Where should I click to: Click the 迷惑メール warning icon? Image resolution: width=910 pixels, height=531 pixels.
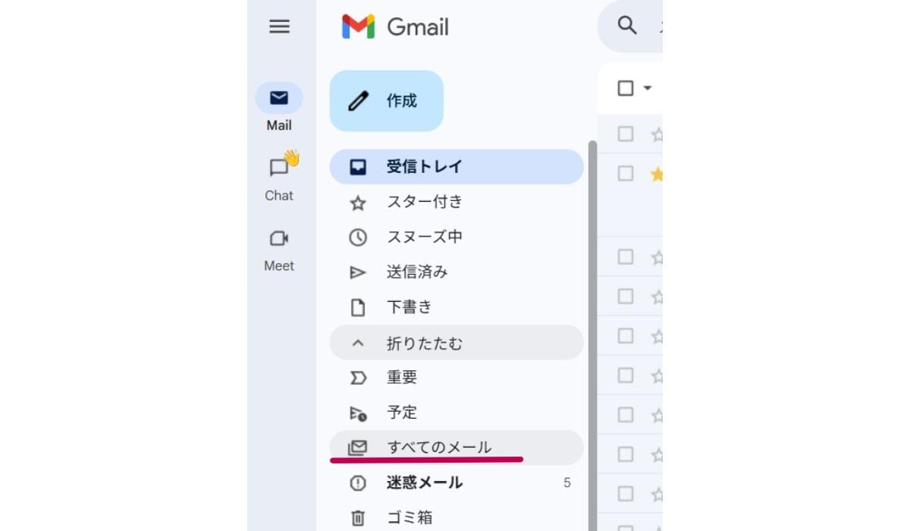(x=357, y=482)
